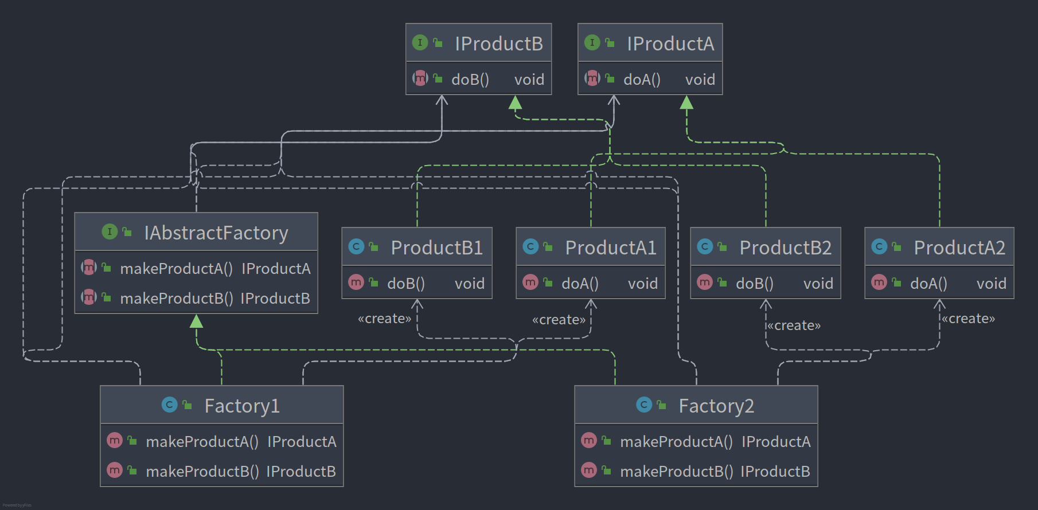Select the IProductA interface node title
Screen dimensions: 1038x510
pos(670,44)
